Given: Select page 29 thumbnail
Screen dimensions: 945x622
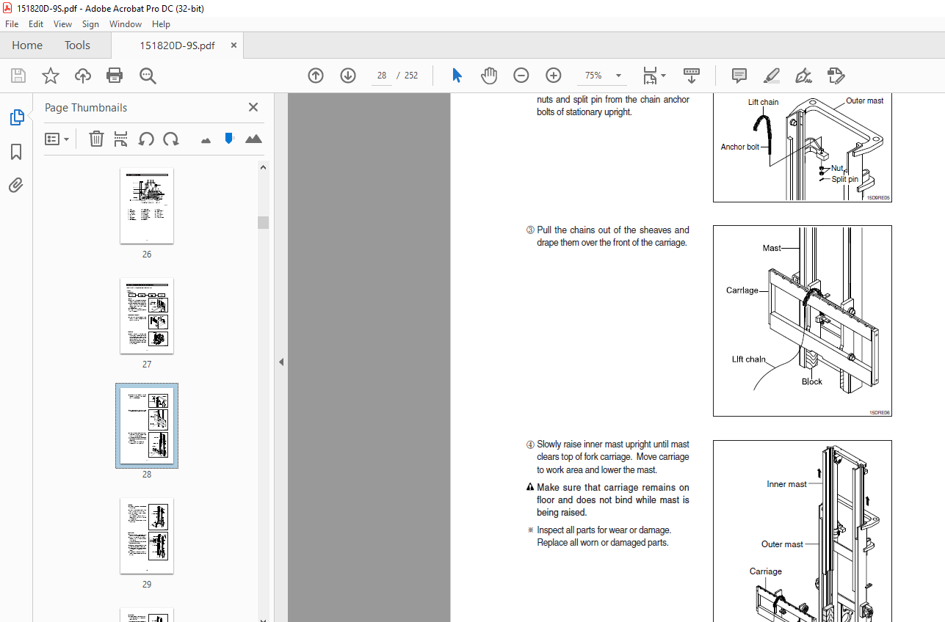Looking at the screenshot, I should point(147,536).
